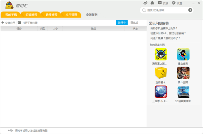
Task: Sort by 类型 column header
Action: point(43,29)
